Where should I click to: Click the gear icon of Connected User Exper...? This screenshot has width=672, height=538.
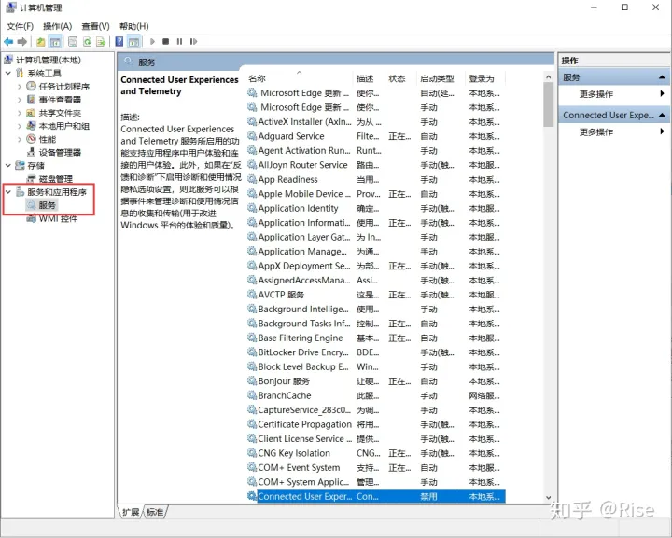(252, 496)
